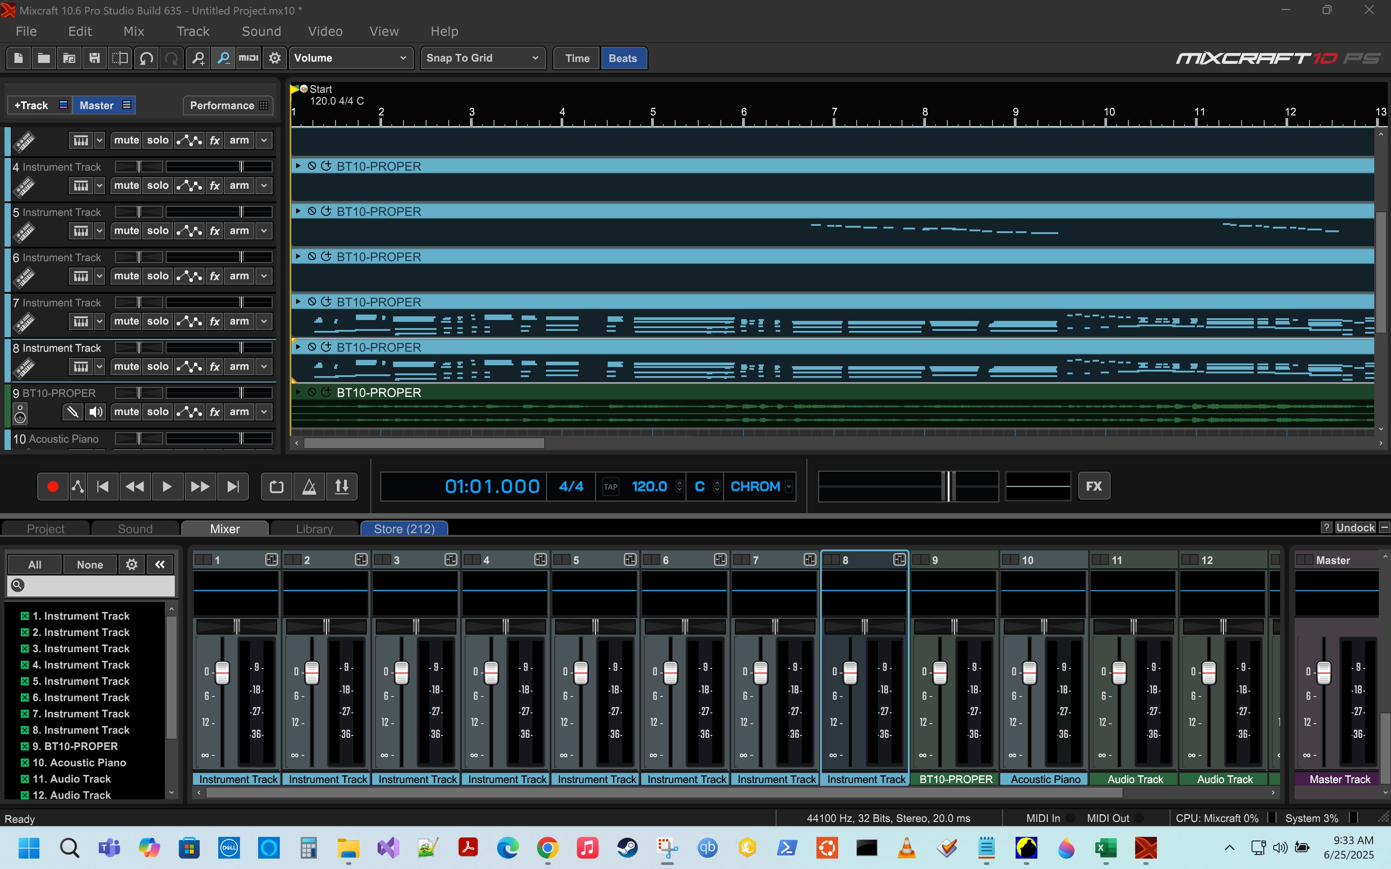Switch to the Library tab
This screenshot has height=869, width=1391.
314,529
